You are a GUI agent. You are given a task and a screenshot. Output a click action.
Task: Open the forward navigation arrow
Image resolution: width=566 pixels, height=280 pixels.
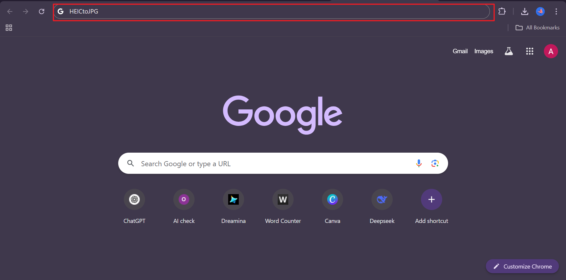click(26, 11)
